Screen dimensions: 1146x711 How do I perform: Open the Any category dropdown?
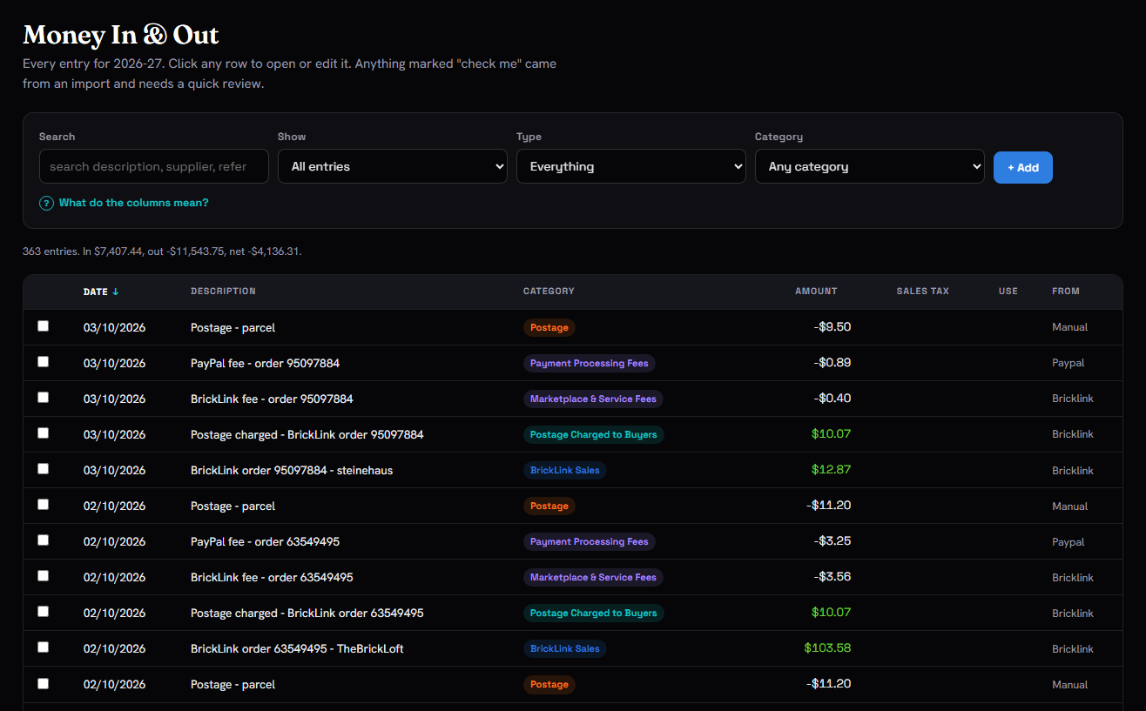(870, 166)
